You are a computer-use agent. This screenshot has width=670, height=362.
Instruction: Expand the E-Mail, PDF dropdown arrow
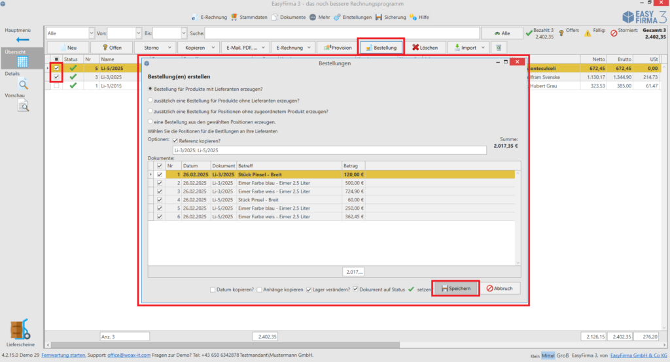(263, 48)
